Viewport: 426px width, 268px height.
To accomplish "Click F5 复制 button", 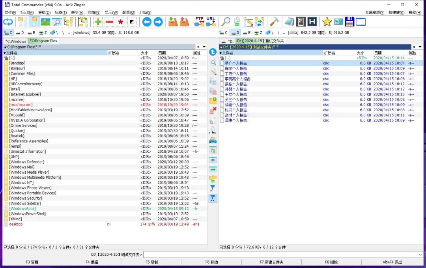I will pyautogui.click(x=152, y=262).
